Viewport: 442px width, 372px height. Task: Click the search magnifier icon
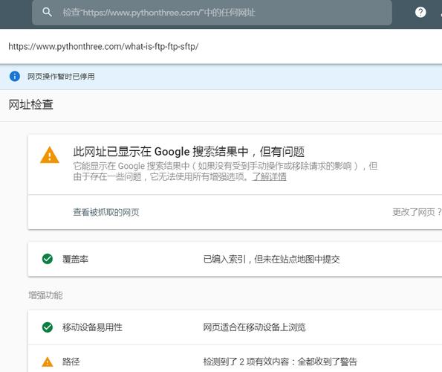pos(47,12)
